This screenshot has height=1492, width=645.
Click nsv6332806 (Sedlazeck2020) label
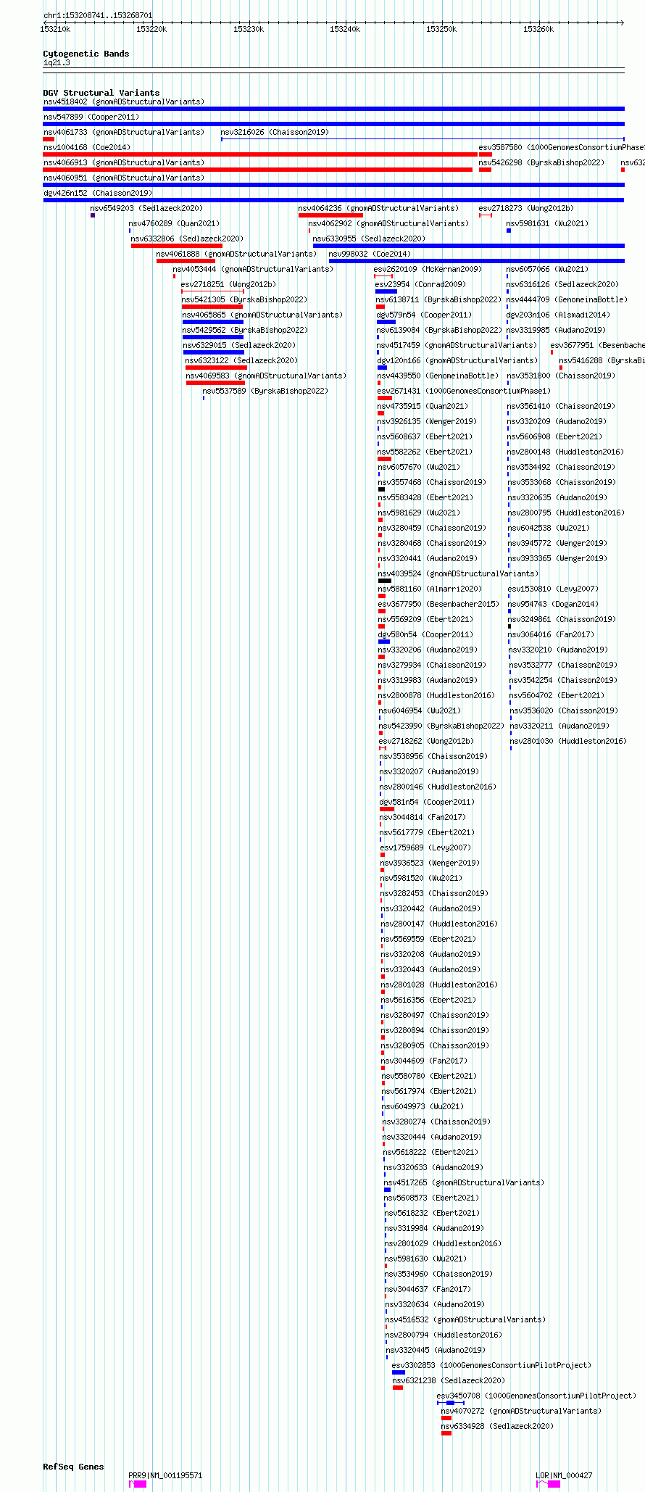click(187, 239)
